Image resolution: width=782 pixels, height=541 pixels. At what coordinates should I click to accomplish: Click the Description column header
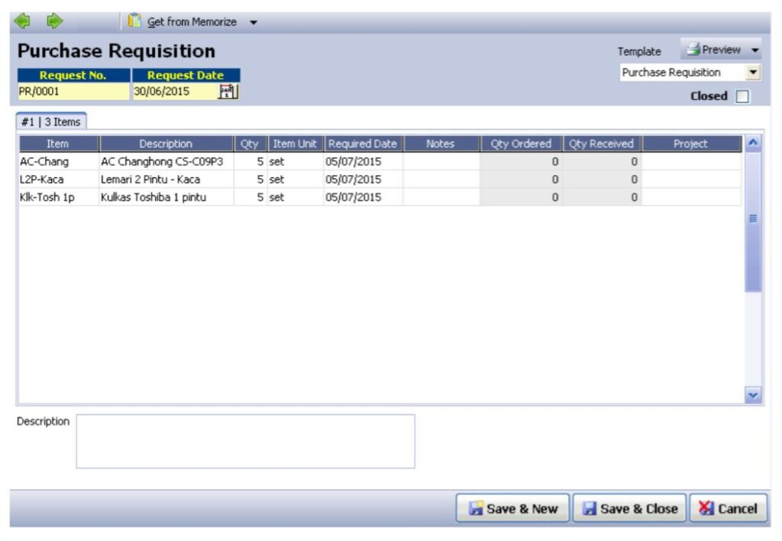click(x=166, y=144)
